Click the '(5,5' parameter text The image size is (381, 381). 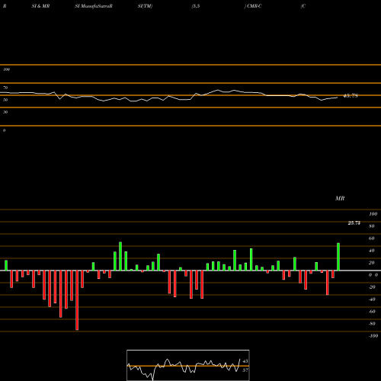pyautogui.click(x=196, y=6)
